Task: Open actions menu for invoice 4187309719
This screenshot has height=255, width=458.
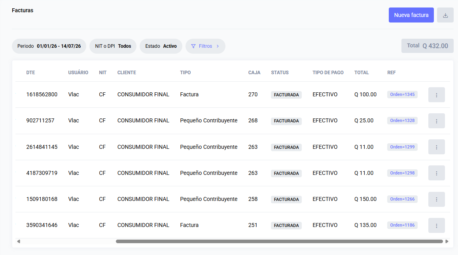Action: click(436, 173)
